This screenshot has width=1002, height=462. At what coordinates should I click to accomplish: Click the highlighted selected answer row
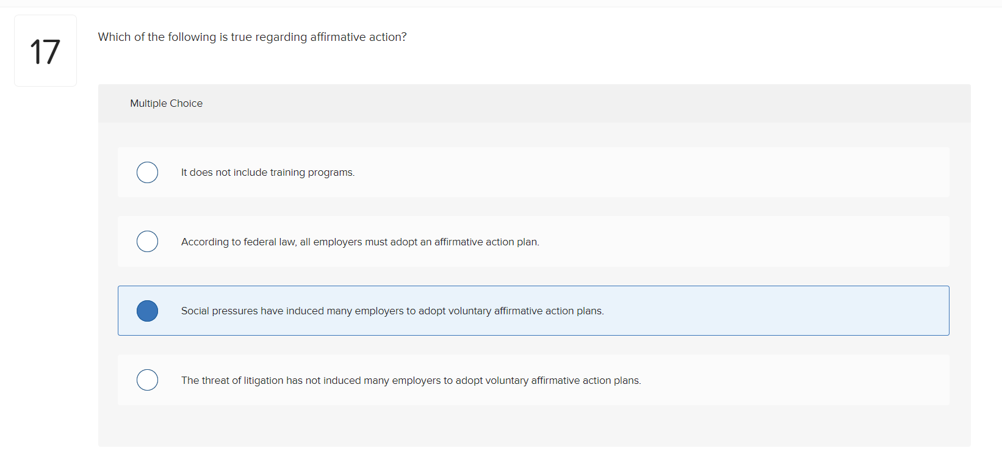tap(488, 311)
